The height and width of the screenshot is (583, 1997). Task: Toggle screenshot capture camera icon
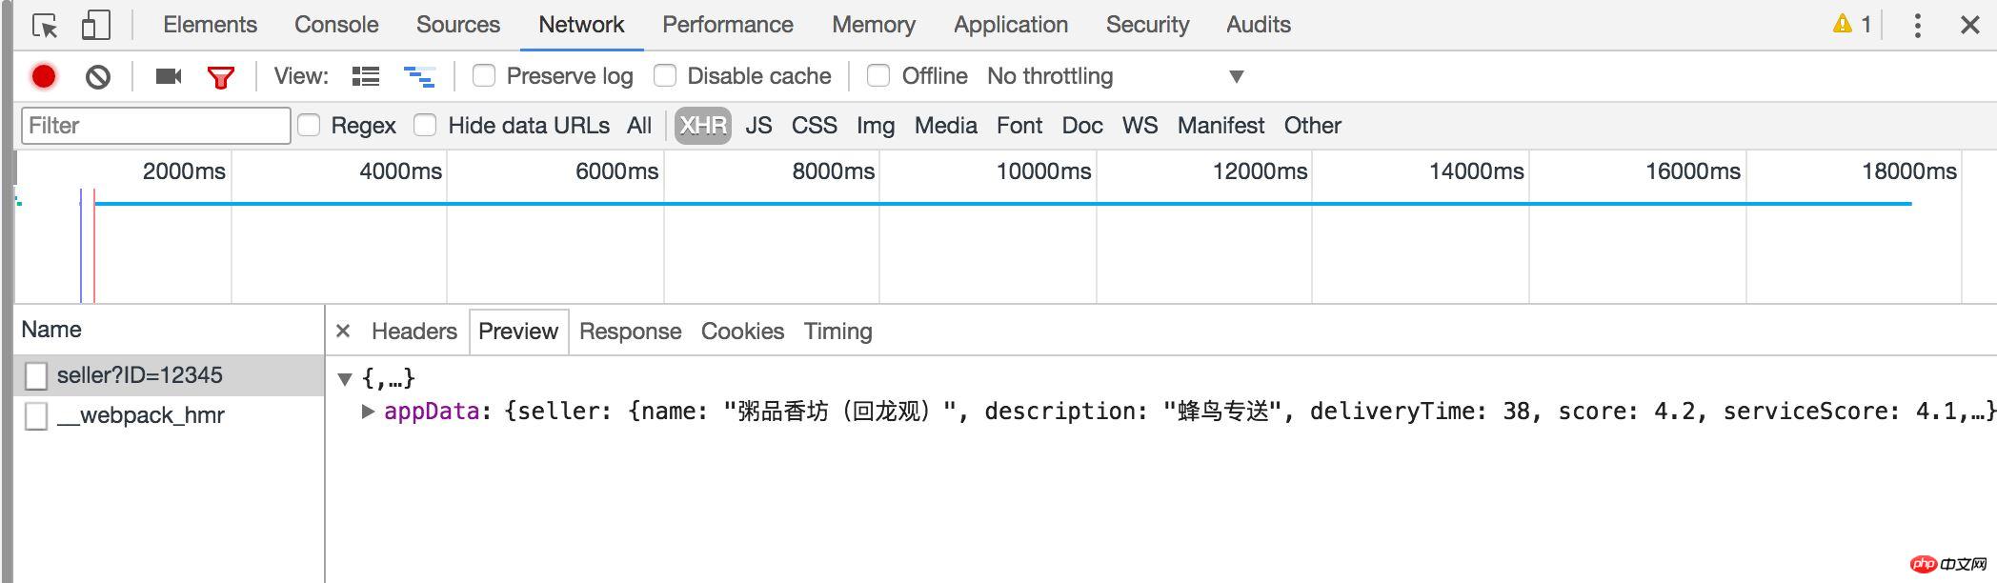pos(169,76)
